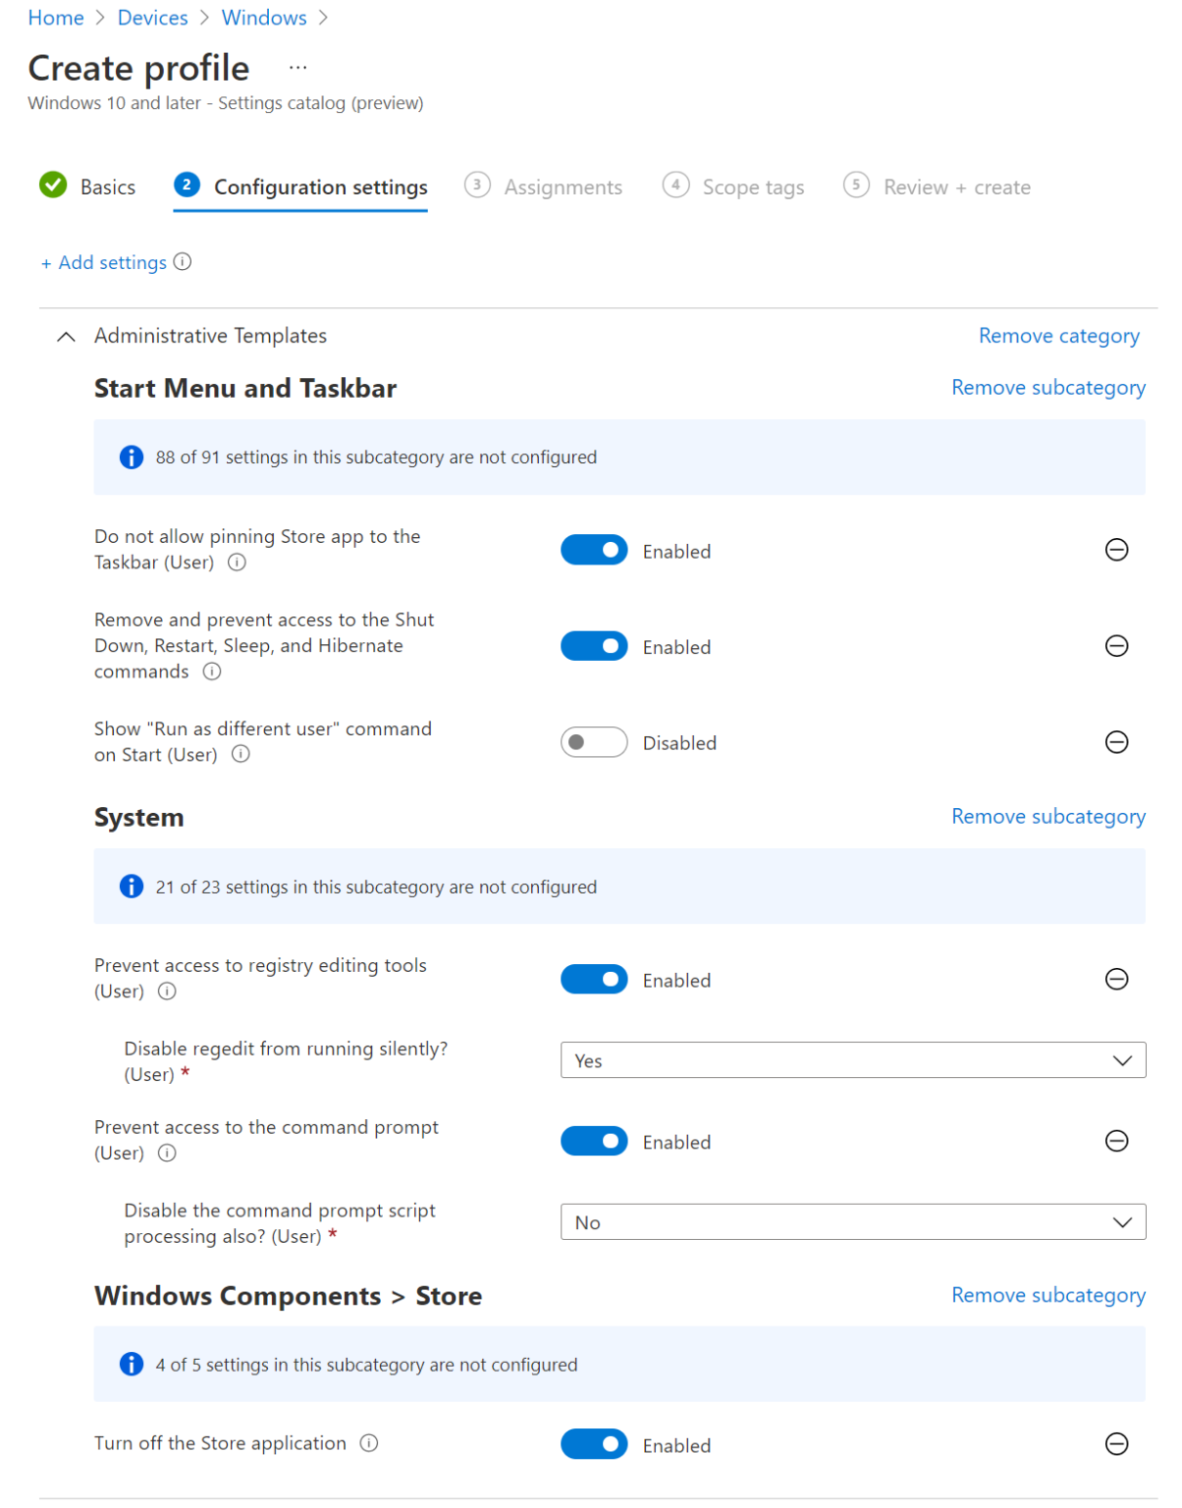The height and width of the screenshot is (1508, 1182).
Task: Remove the Start Menu and Taskbar subcategory
Action: tap(1048, 388)
